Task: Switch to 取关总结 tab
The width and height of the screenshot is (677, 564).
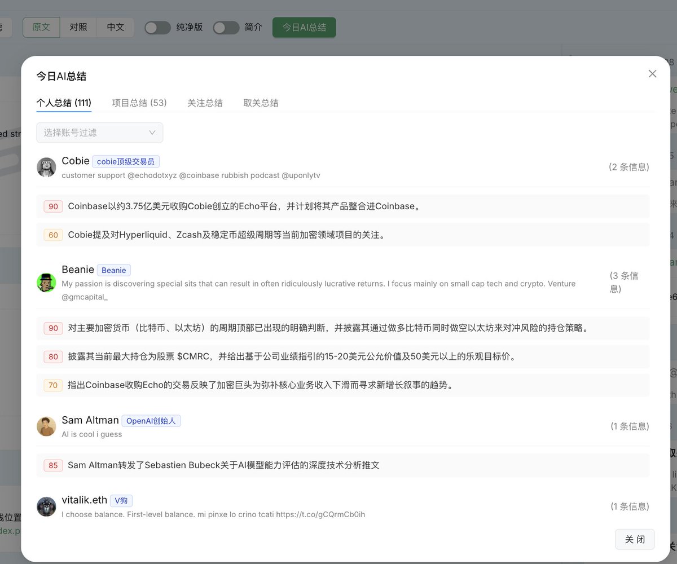Action: point(261,103)
